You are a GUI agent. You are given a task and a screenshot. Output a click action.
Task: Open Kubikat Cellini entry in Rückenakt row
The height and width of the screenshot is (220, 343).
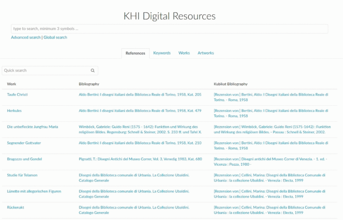pos(270,210)
